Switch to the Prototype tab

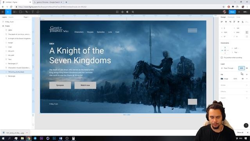click(231, 17)
